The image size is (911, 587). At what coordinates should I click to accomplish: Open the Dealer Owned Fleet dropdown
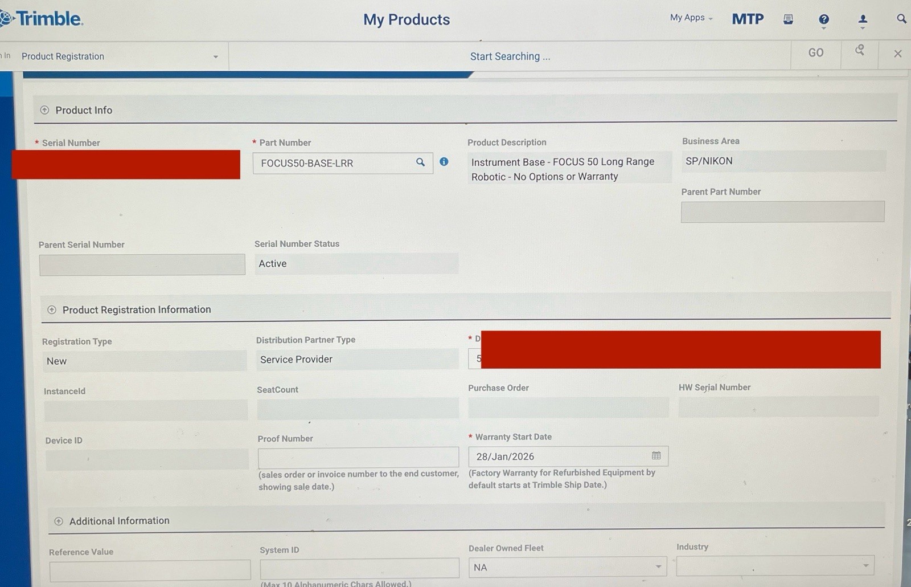568,567
